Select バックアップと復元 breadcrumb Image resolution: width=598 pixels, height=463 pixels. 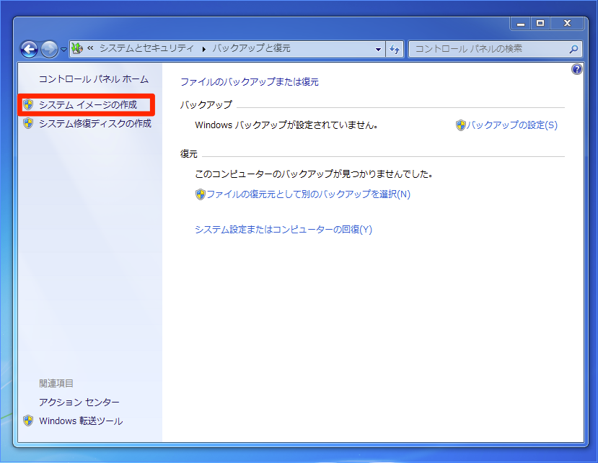[x=251, y=48]
